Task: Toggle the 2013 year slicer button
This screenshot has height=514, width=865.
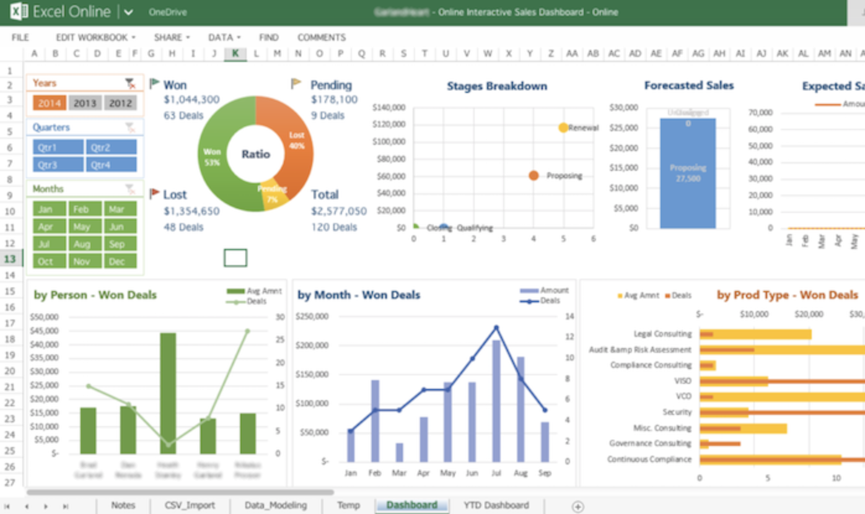Action: [x=85, y=103]
